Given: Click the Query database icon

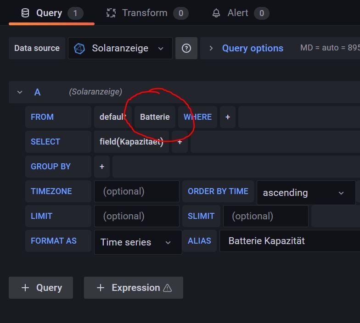Looking at the screenshot, I should tap(25, 13).
